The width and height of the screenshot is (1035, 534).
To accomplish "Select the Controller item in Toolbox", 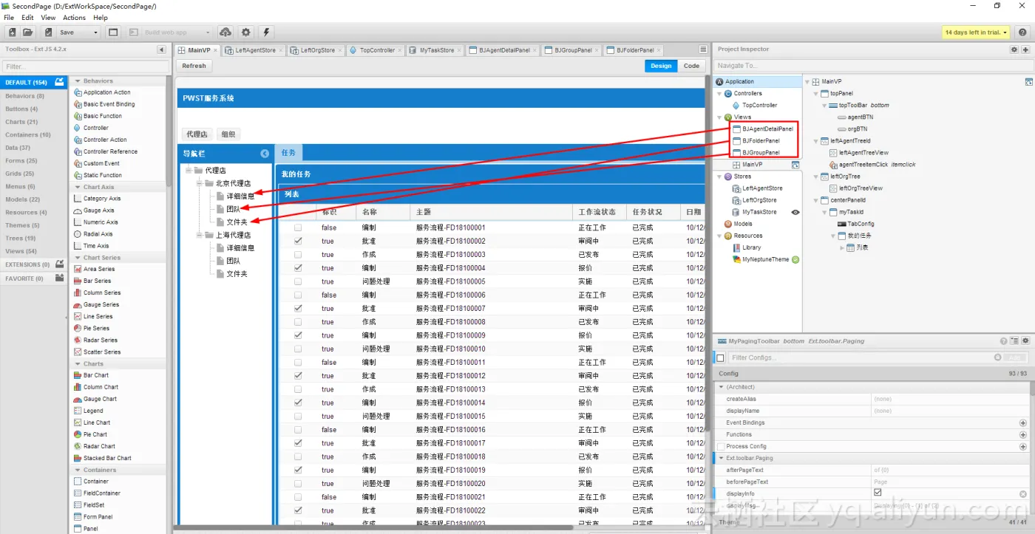I will (95, 128).
